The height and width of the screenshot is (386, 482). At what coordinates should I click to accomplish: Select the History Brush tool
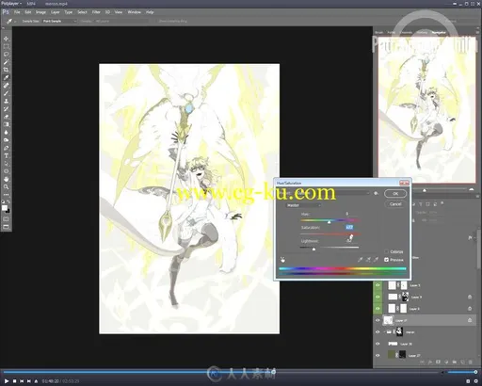(6, 109)
